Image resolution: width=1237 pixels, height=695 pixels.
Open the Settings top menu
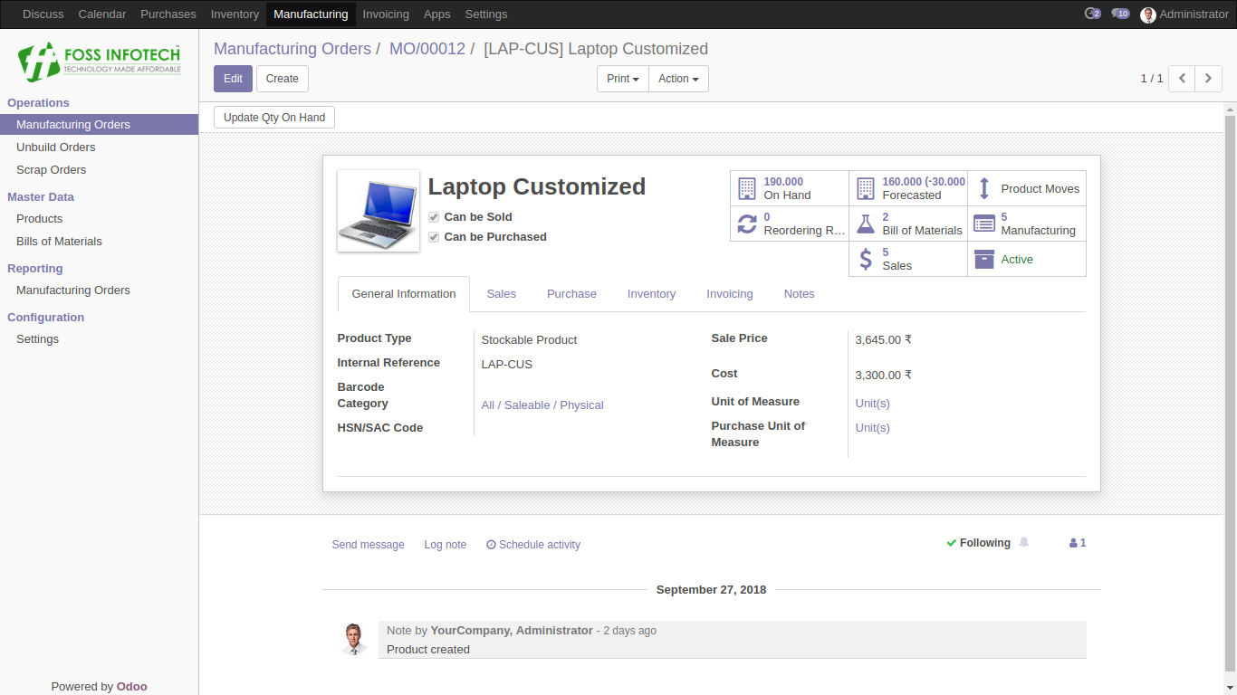[486, 14]
